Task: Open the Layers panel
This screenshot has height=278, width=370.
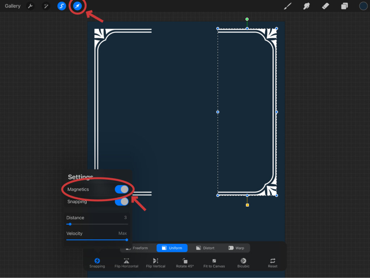Action: point(344,6)
